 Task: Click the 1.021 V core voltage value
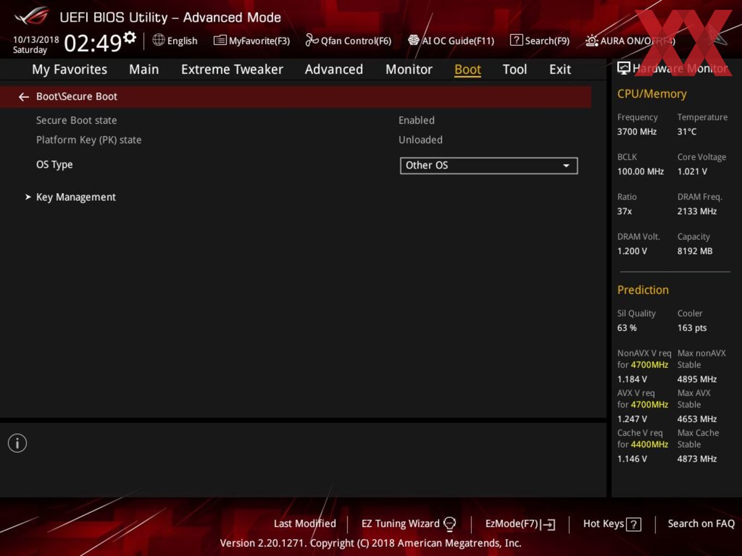point(692,172)
